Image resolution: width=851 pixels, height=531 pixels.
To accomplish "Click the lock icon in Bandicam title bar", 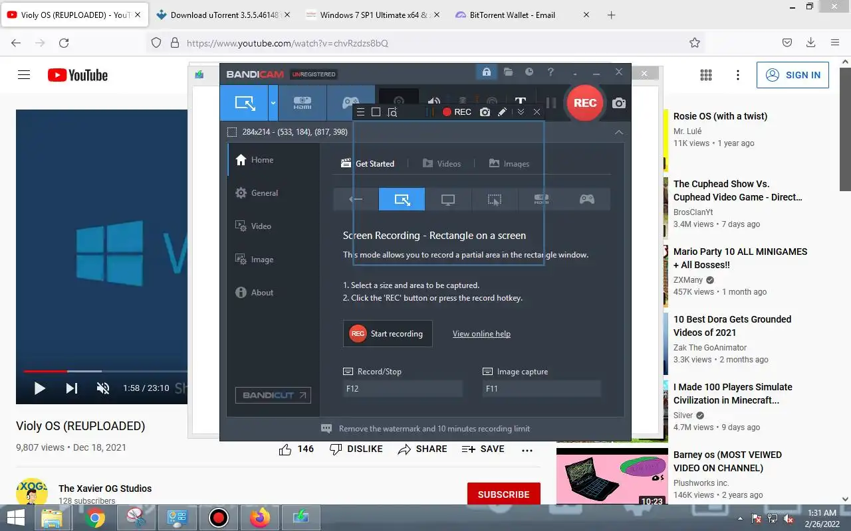I will (x=487, y=72).
